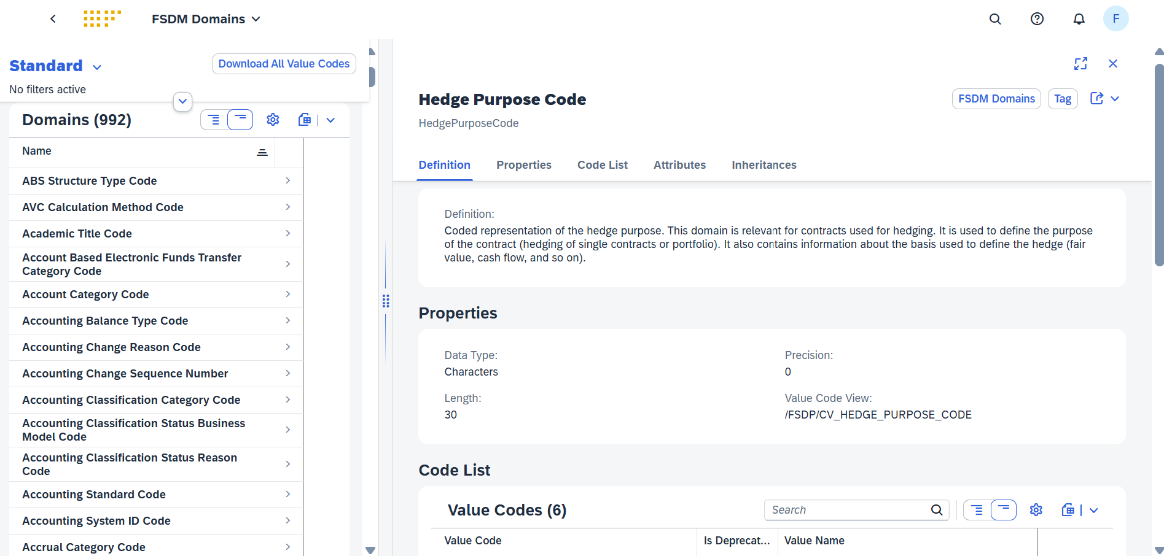Click the Tag button
1164x556 pixels.
pyautogui.click(x=1062, y=99)
